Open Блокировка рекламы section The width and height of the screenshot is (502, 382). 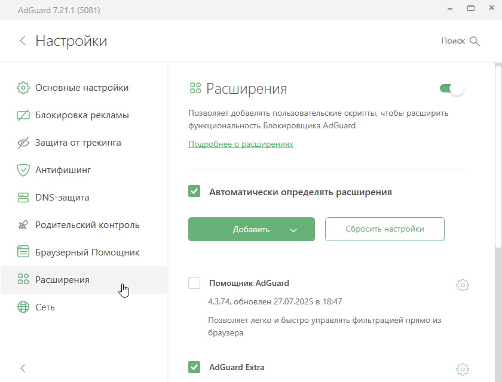[x=84, y=115]
